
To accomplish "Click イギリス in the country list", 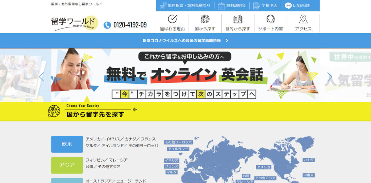I will point(113,139).
